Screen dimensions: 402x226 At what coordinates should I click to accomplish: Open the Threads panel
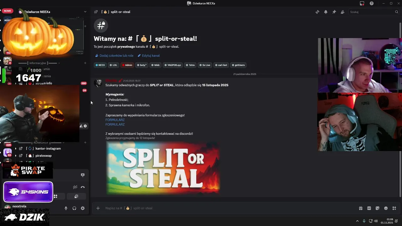[x=317, y=12]
